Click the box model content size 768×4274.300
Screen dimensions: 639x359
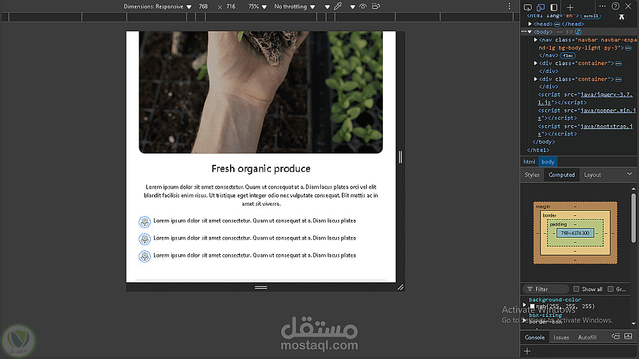(x=575, y=233)
